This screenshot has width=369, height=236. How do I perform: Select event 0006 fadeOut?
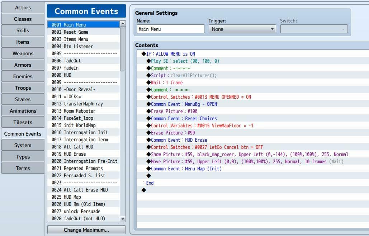pyautogui.click(x=84, y=61)
